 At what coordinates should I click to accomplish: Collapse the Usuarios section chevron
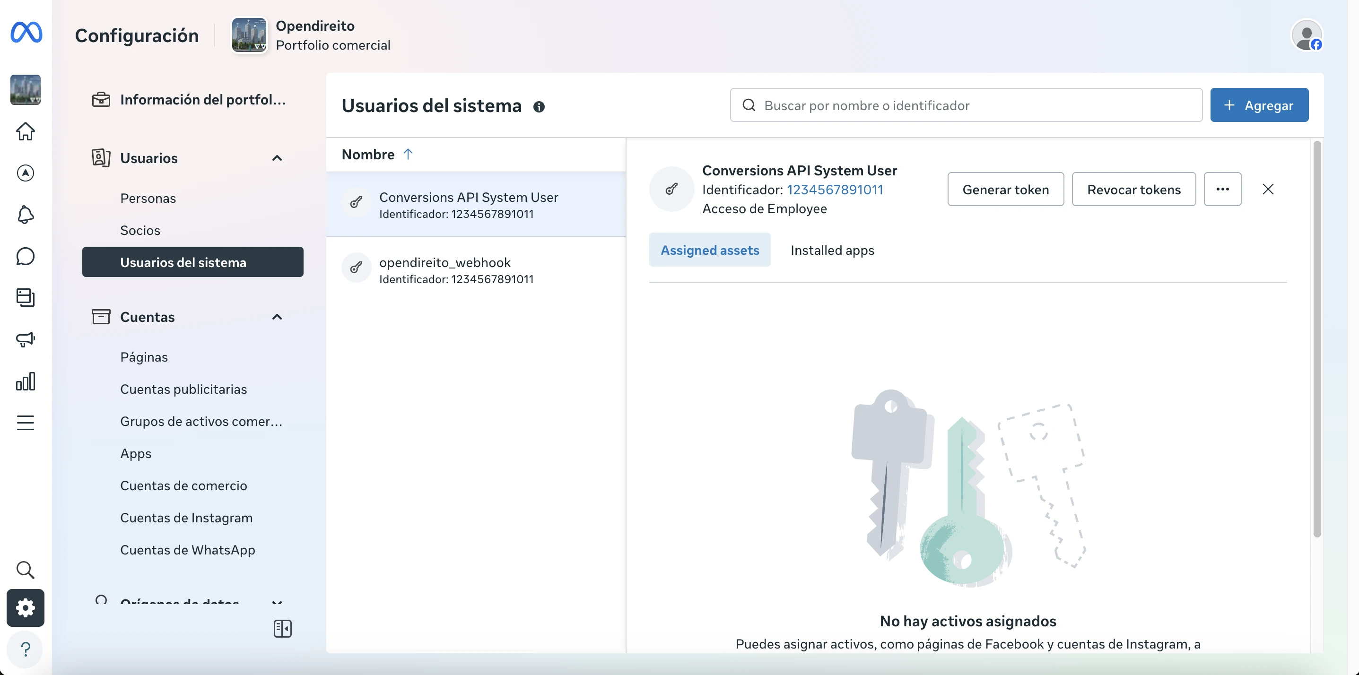pos(277,158)
